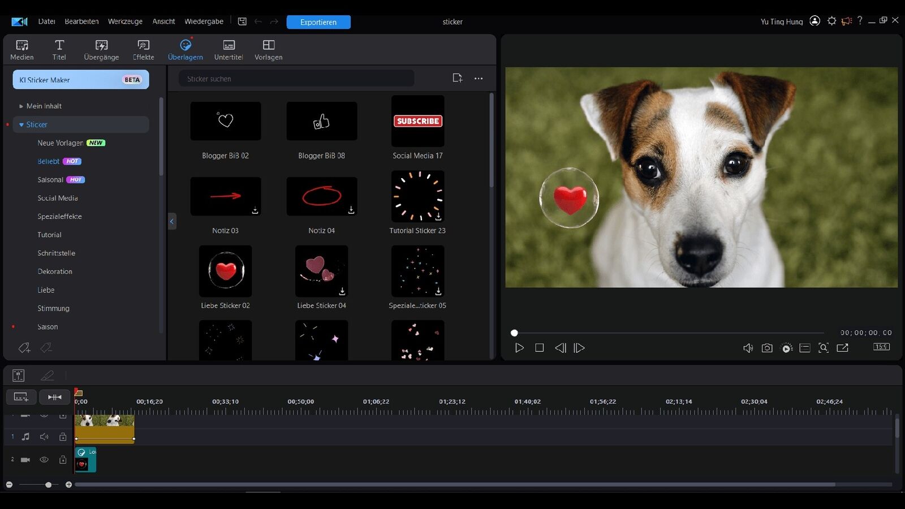This screenshot has width=905, height=509.
Task: Select the Tutorial category
Action: 49,235
